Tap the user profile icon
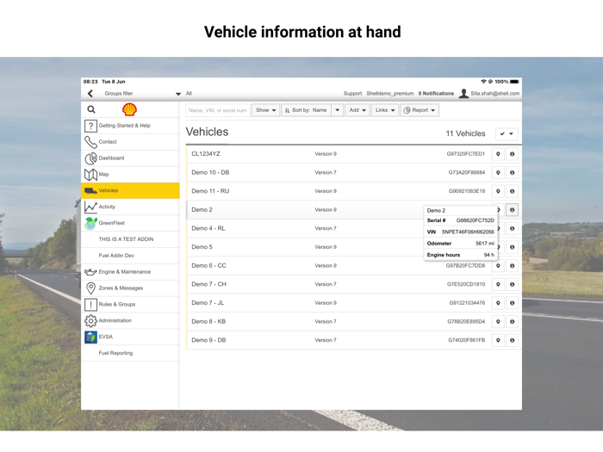 point(463,93)
